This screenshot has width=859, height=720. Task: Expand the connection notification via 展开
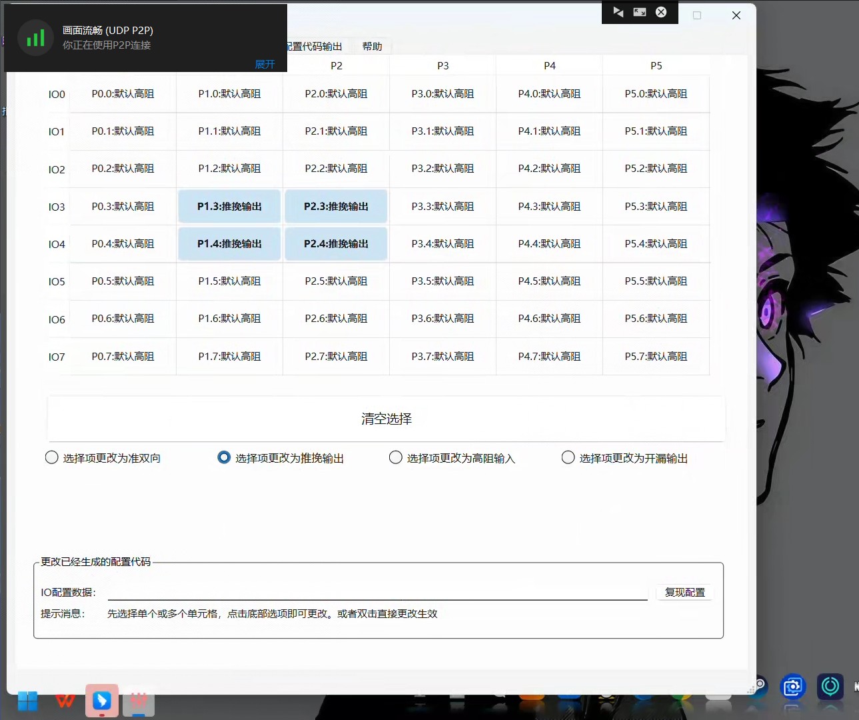[x=265, y=64]
